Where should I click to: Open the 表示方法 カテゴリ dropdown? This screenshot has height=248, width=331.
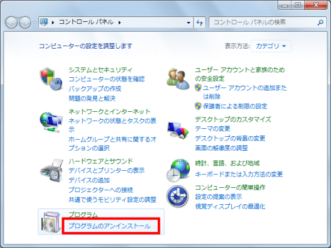(x=271, y=46)
